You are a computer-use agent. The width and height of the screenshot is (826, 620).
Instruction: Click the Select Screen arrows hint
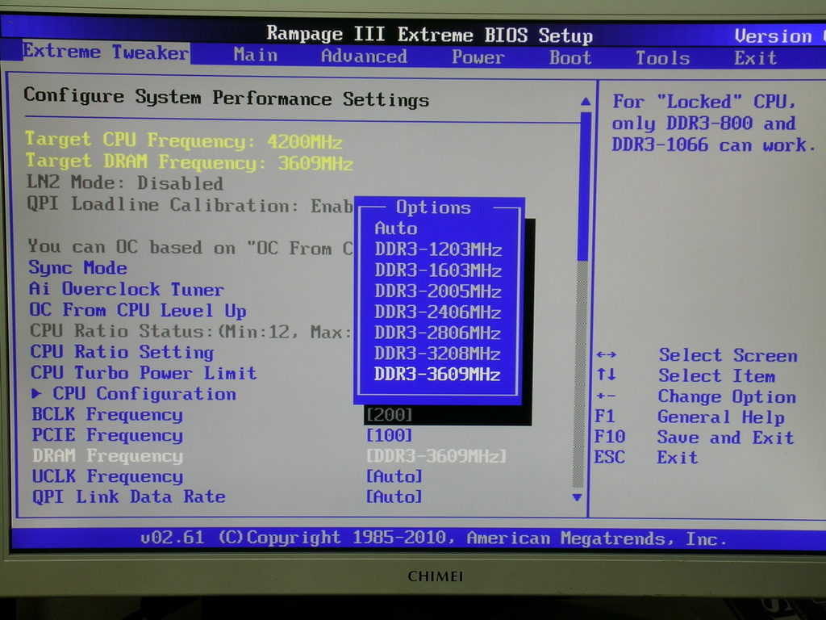point(697,355)
